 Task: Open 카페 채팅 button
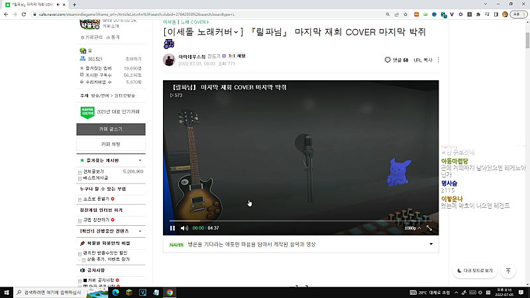click(111, 144)
